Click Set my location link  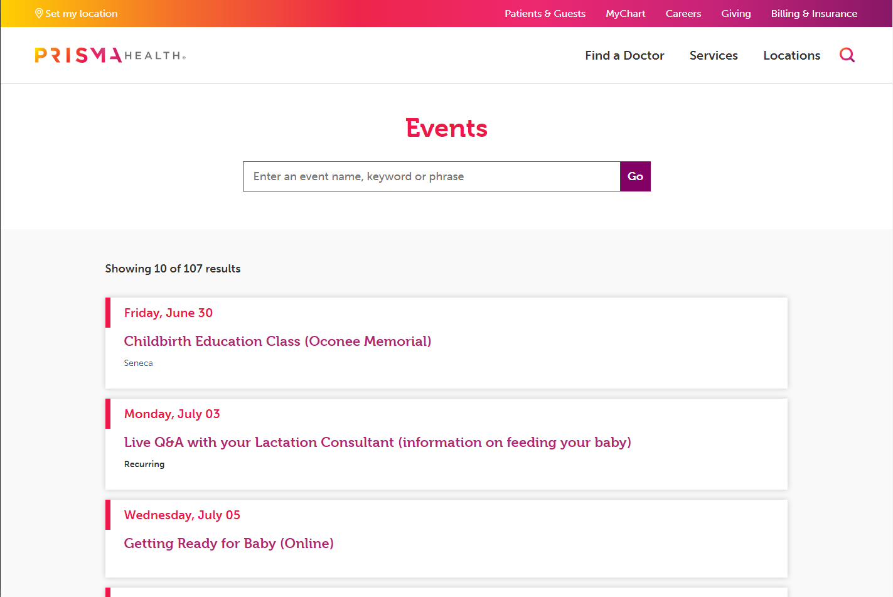tap(77, 13)
